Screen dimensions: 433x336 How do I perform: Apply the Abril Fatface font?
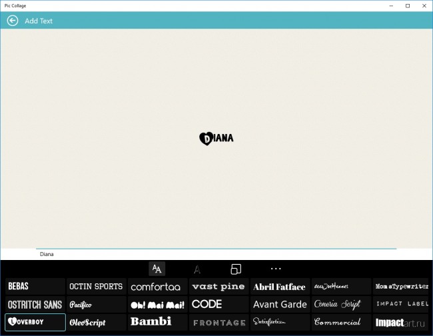click(280, 287)
